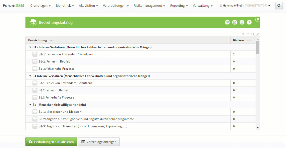
Task: Open the Reporting menu
Action: point(179,5)
